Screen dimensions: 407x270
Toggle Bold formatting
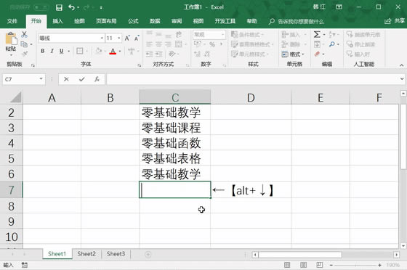(x=43, y=51)
